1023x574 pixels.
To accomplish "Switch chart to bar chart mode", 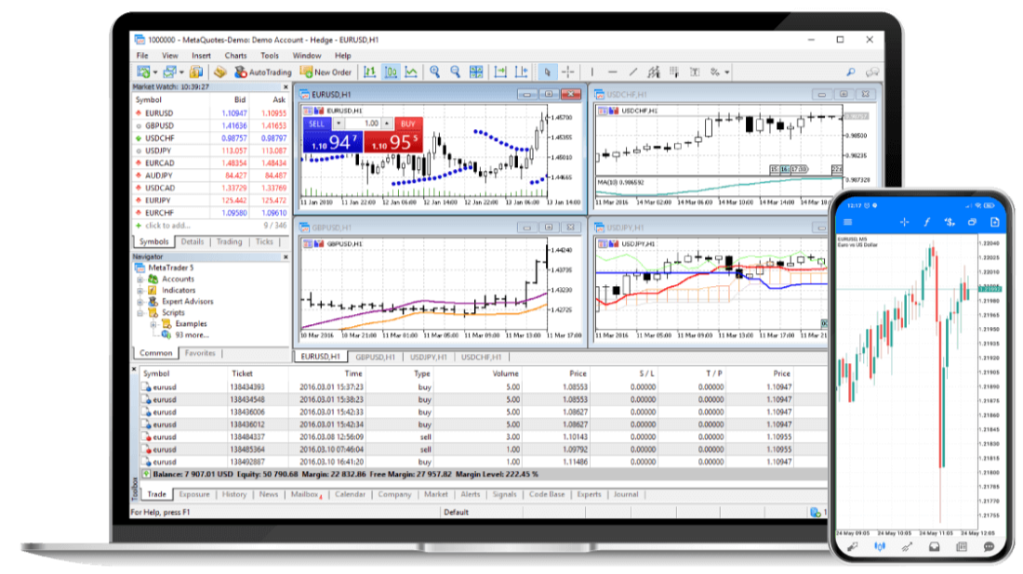I will point(370,72).
